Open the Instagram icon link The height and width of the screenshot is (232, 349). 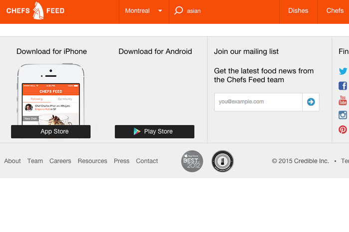click(x=343, y=115)
